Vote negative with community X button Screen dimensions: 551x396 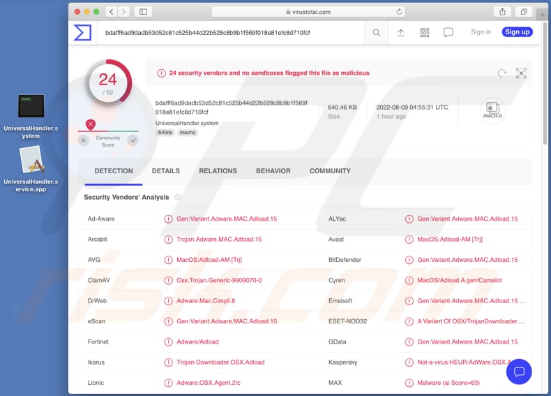(x=83, y=141)
